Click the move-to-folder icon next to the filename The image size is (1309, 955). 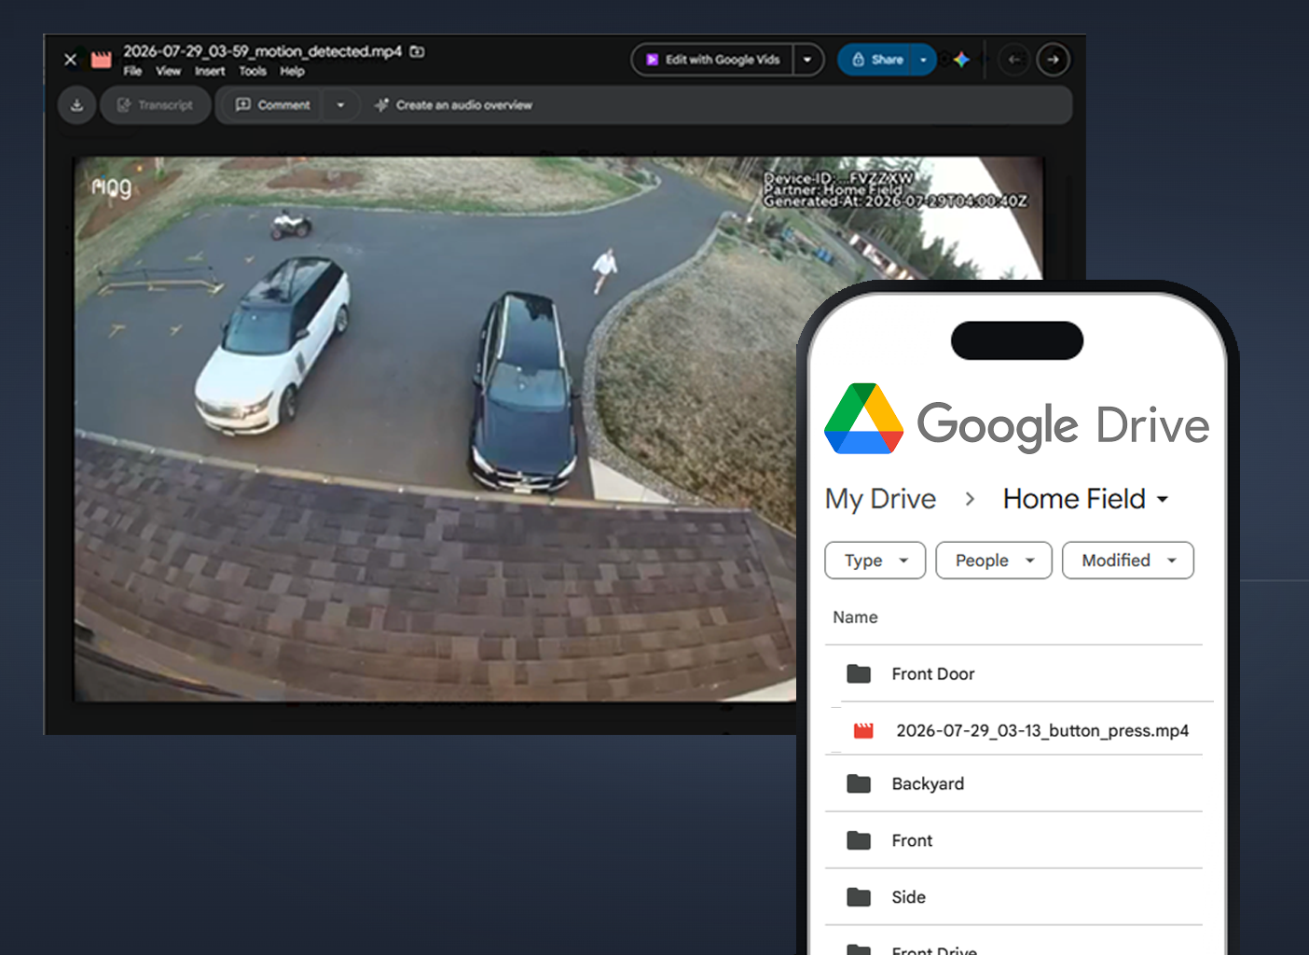click(418, 51)
